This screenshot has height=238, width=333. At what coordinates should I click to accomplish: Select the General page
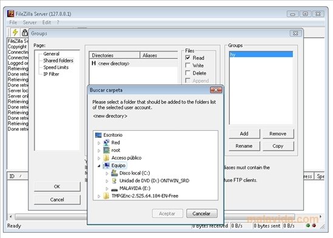click(x=51, y=54)
